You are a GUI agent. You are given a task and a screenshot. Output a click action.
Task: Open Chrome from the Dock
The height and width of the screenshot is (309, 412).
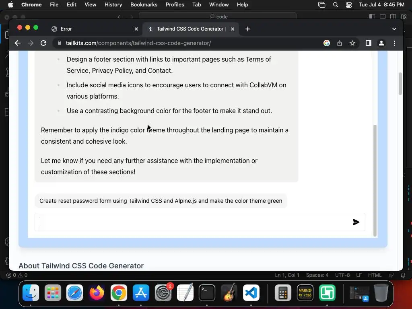point(119,293)
